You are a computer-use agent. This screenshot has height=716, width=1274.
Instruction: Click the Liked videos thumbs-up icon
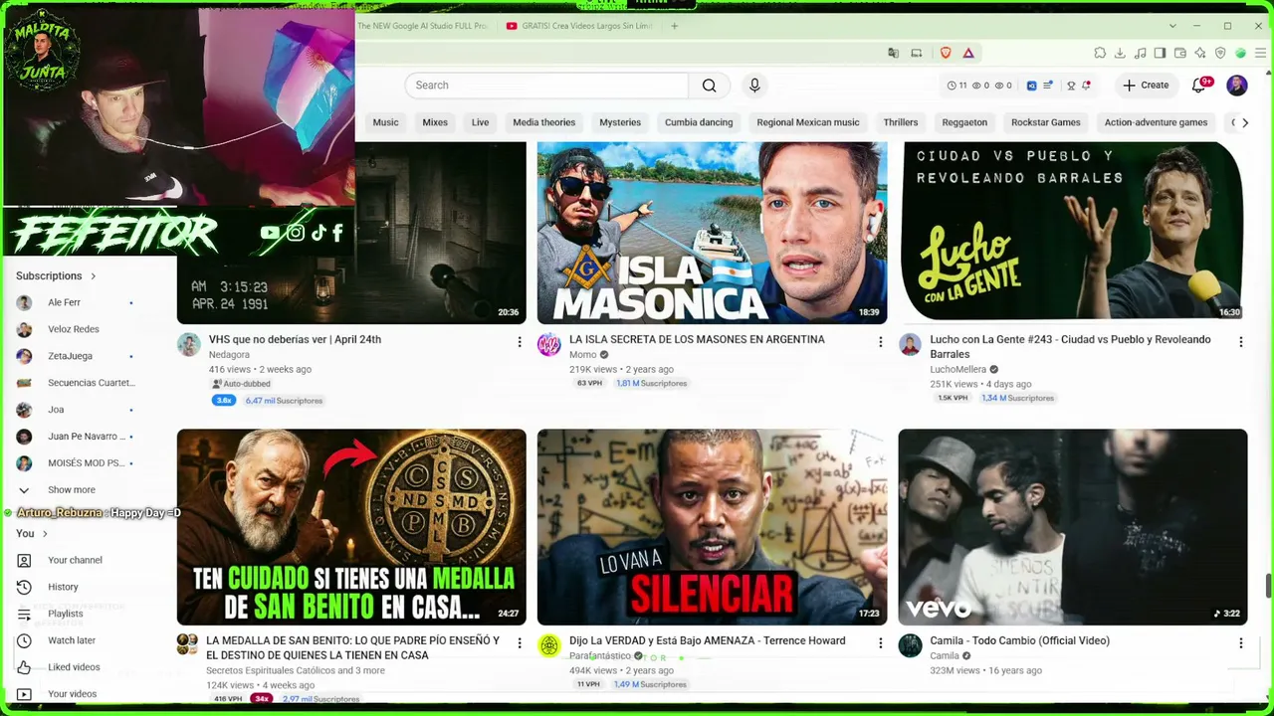pos(24,667)
